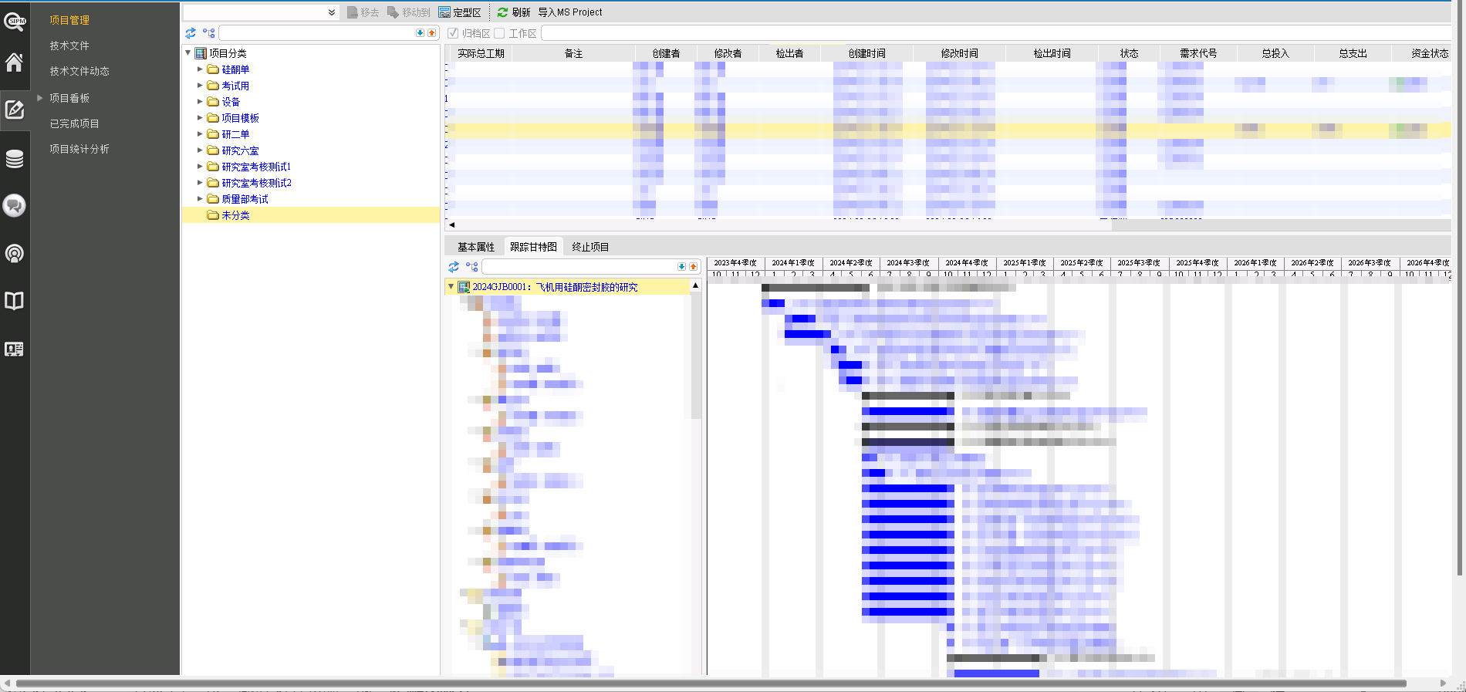Image resolution: width=1466 pixels, height=692 pixels.
Task: Click the blue down arrow in Gantt search
Action: coord(681,267)
